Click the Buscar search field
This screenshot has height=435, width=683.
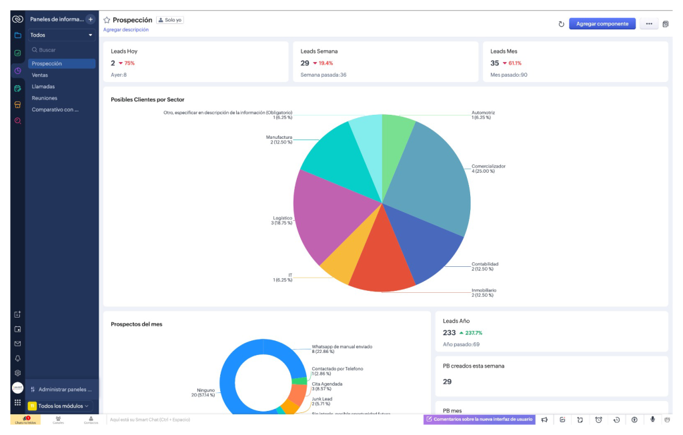[62, 50]
